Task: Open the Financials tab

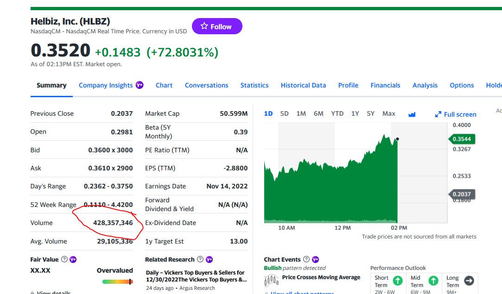Action: click(386, 85)
